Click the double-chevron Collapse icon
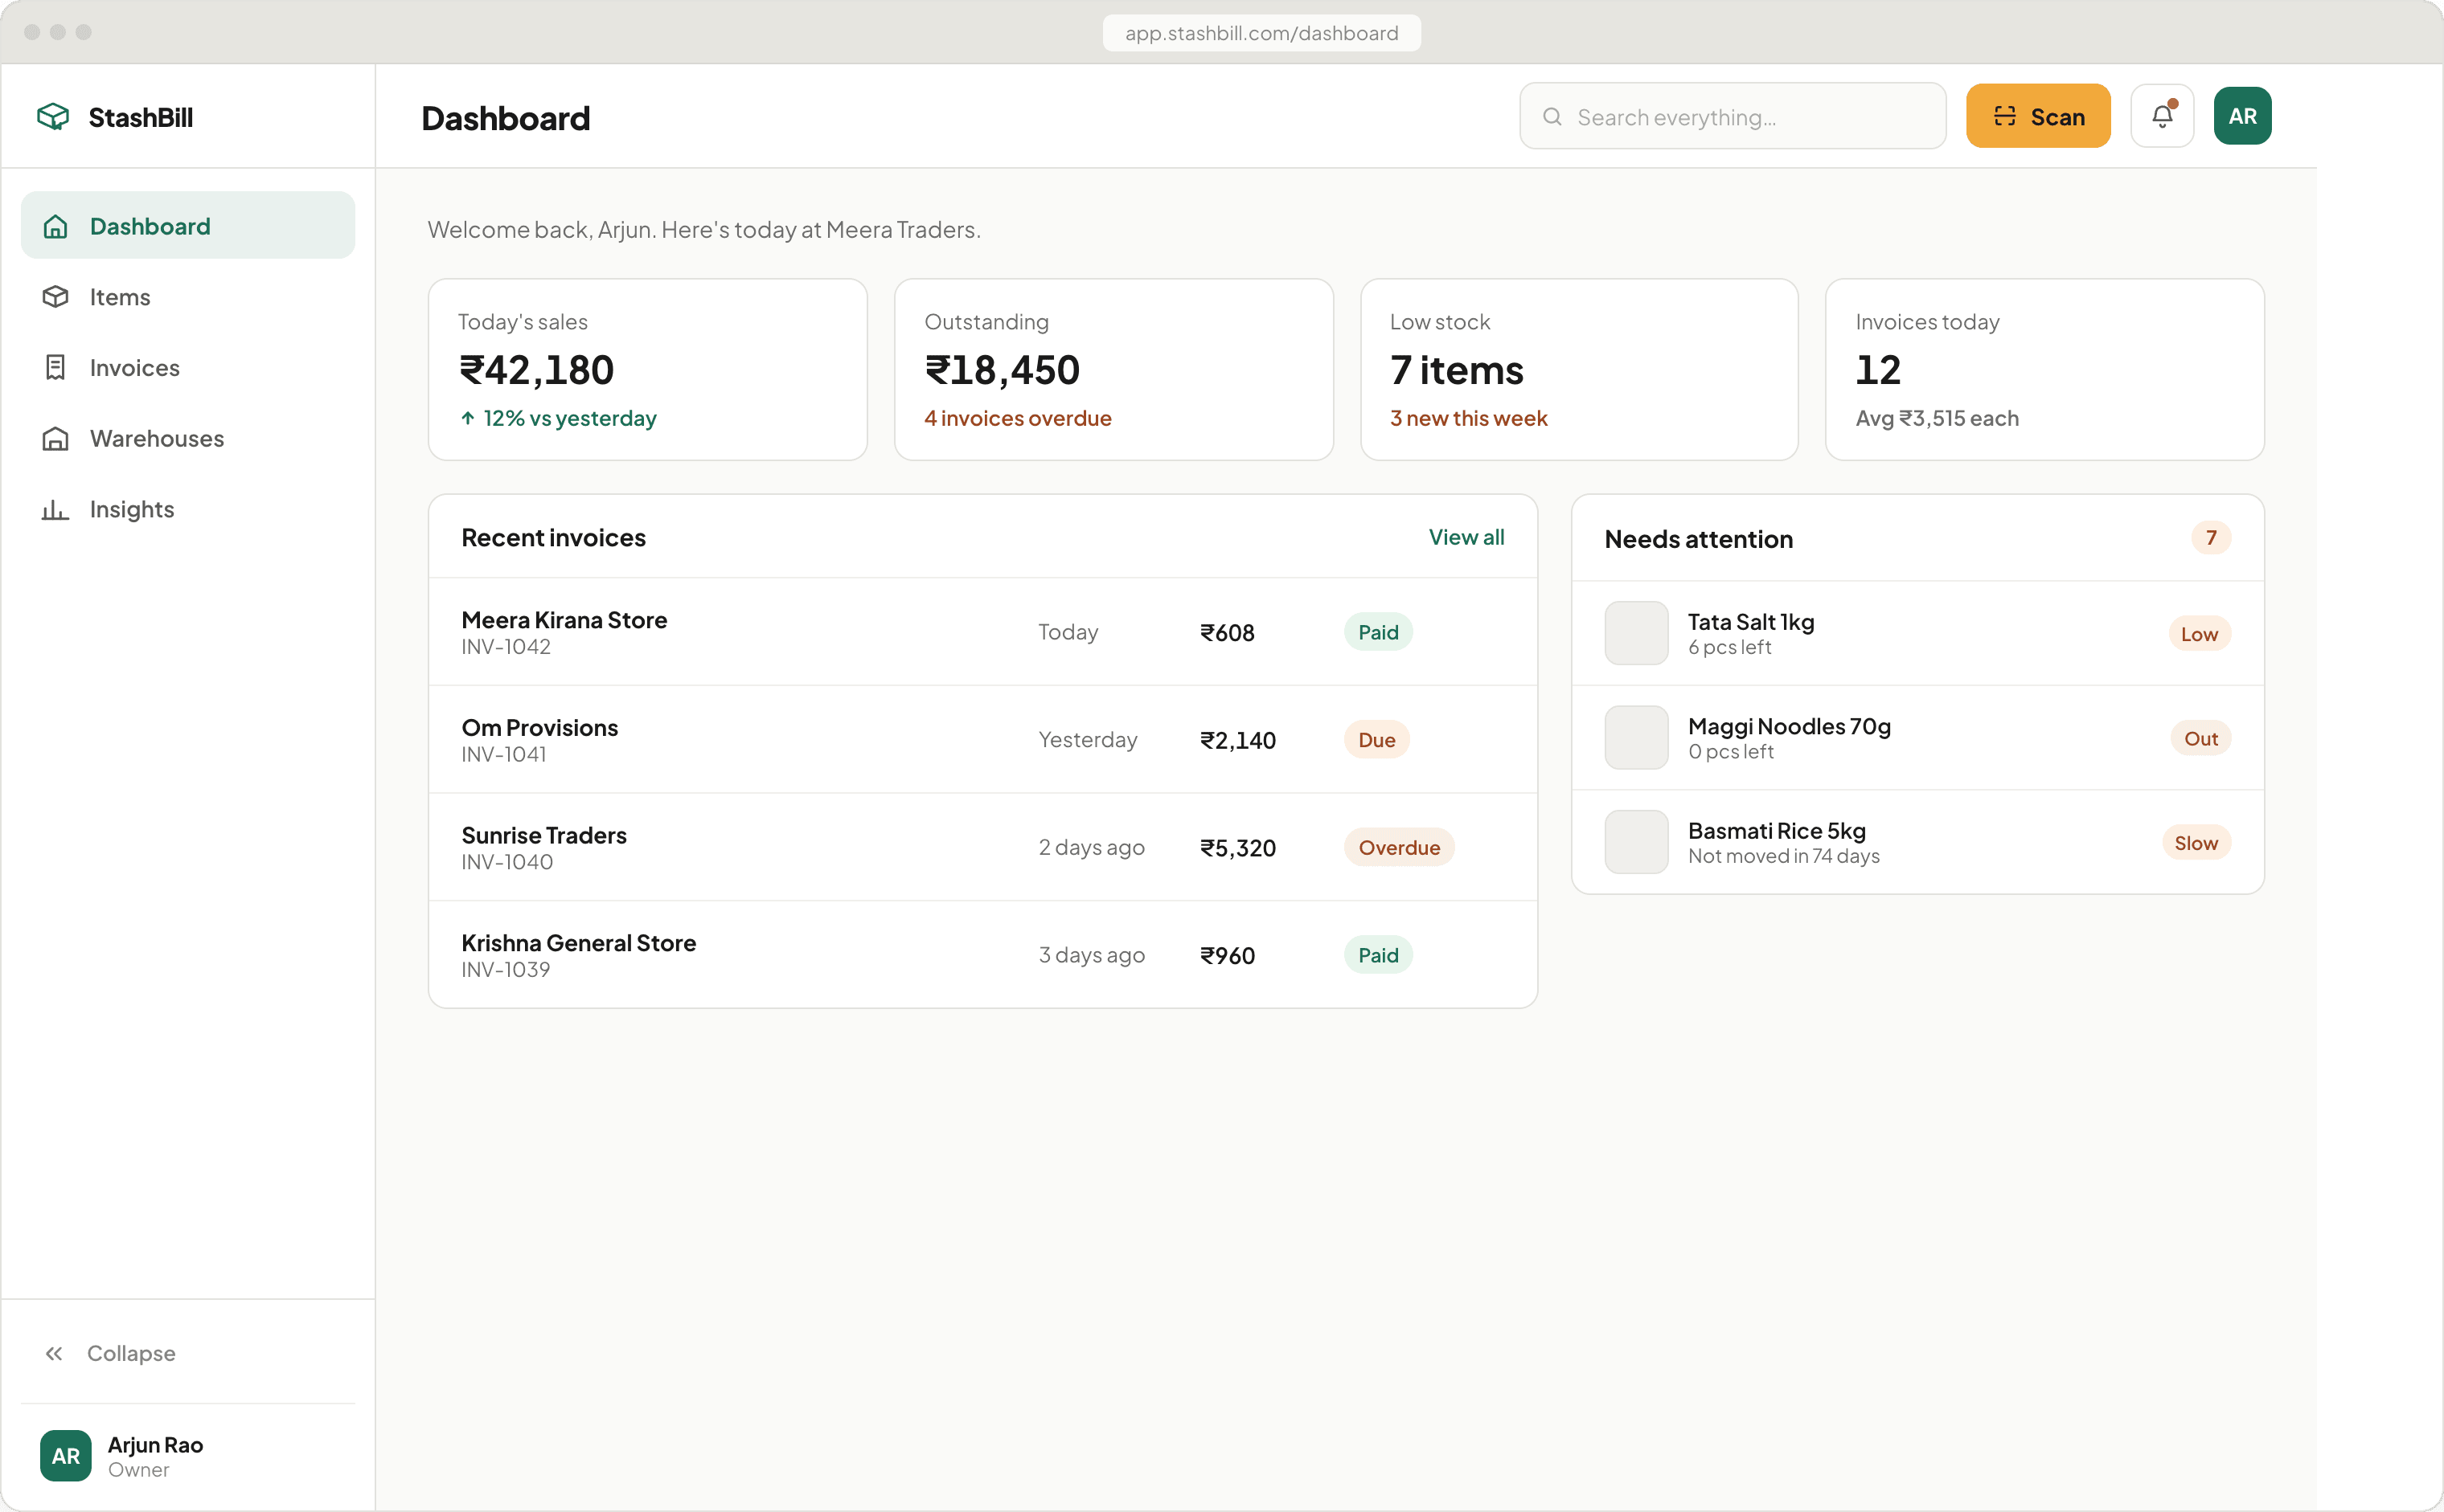The height and width of the screenshot is (1512, 2444). pyautogui.click(x=54, y=1353)
